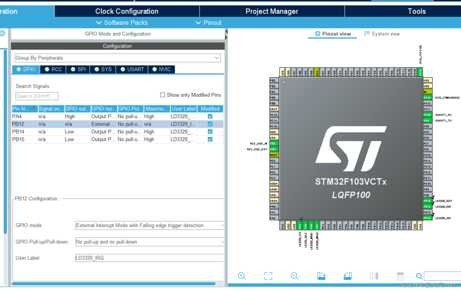Viewport: 461px width, 291px height.
Task: Toggle Modified checkbox for PB15 row
Action: 210,139
